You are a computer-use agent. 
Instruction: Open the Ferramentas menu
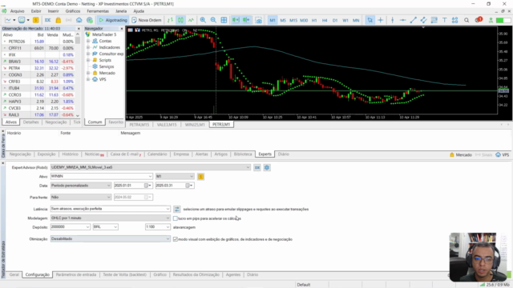98,11
